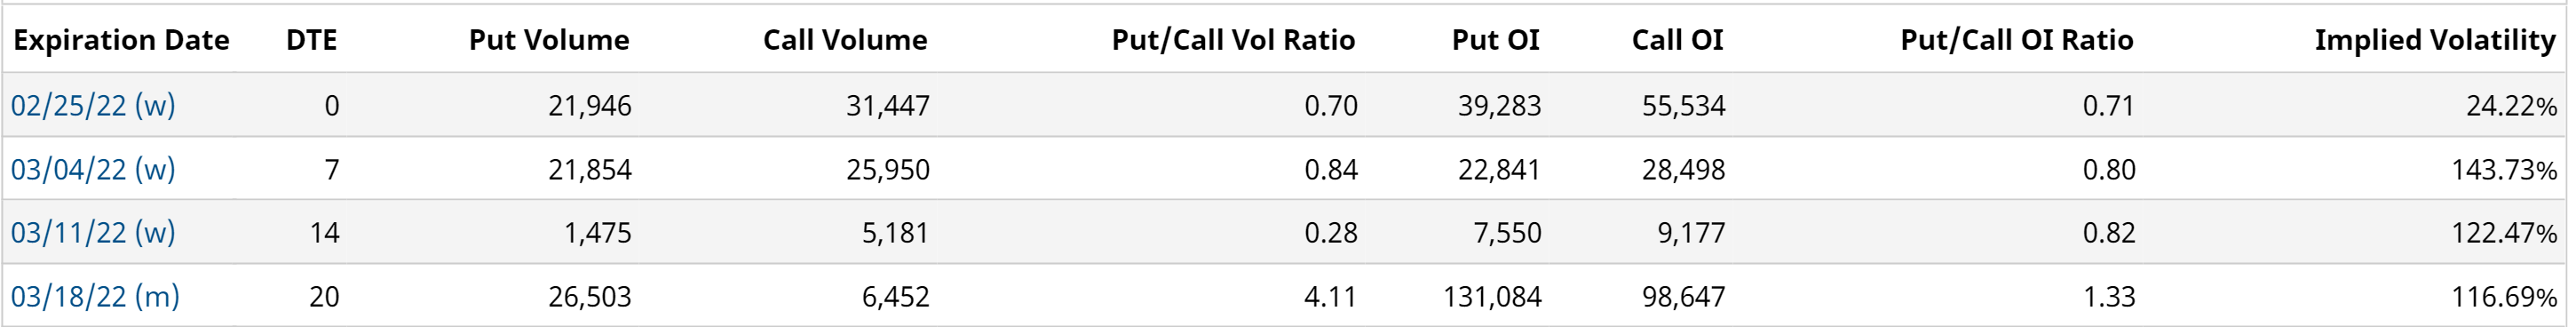
Task: Click the 4.11 put/call volume ratio
Action: click(1331, 297)
